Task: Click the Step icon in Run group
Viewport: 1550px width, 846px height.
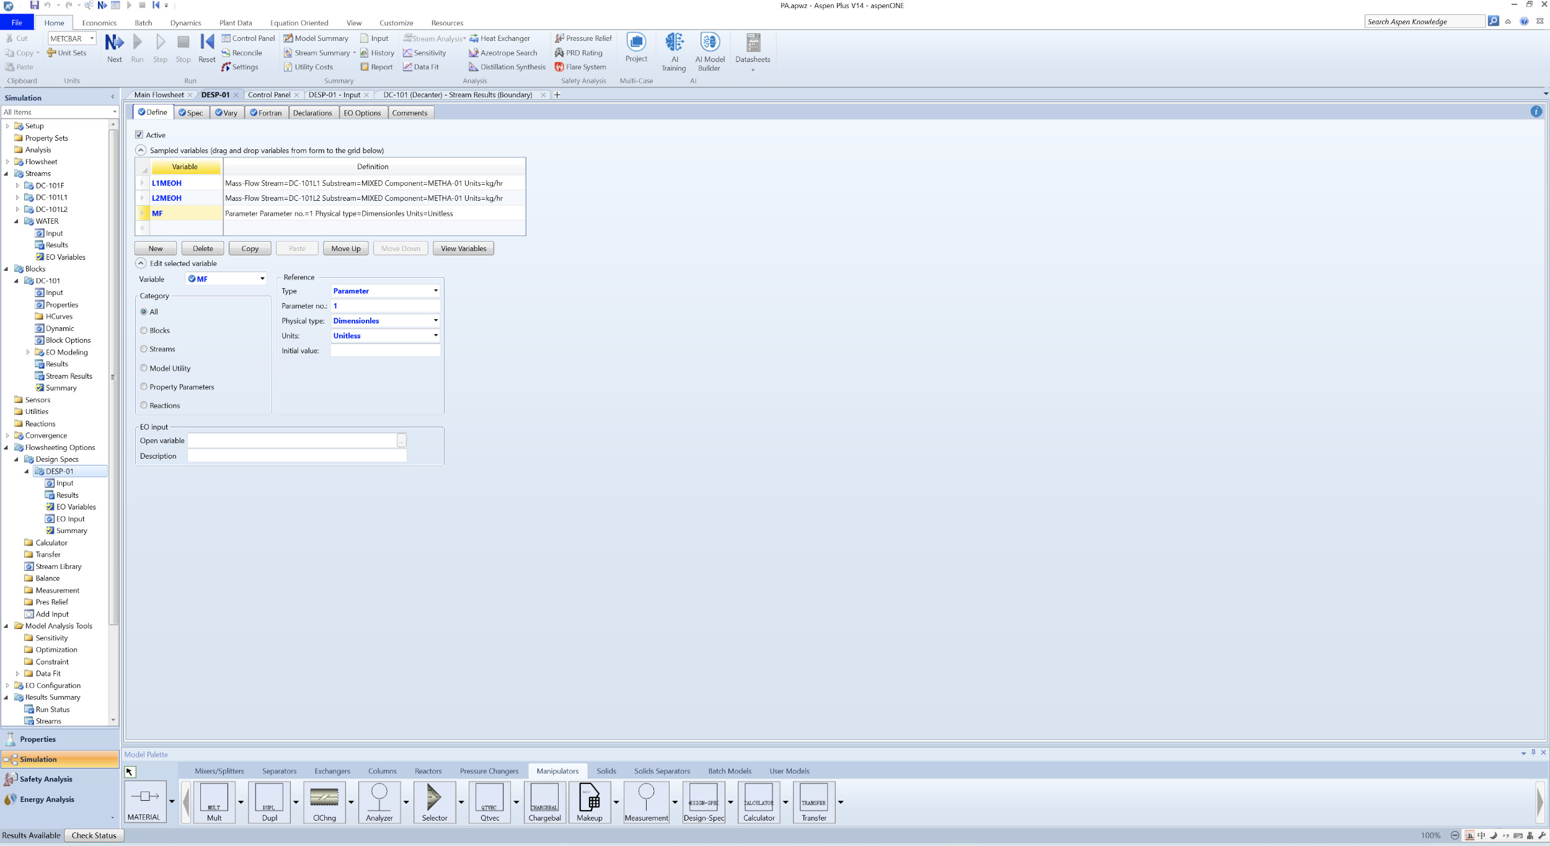Action: (161, 42)
